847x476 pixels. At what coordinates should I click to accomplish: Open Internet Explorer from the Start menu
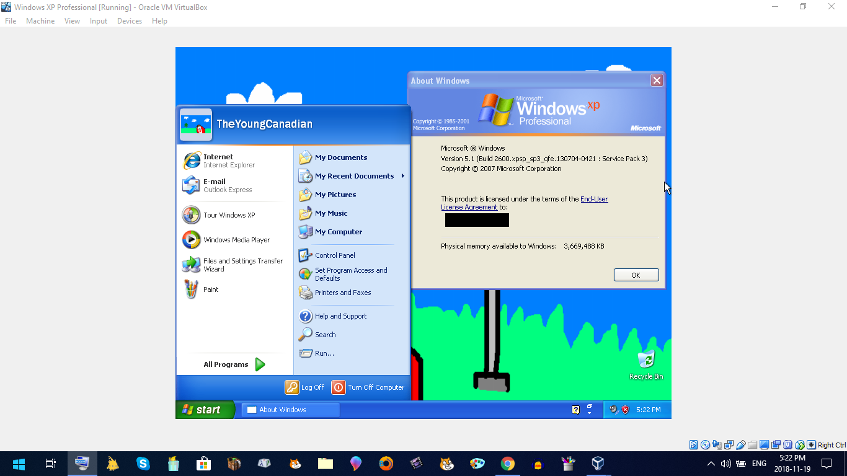coord(234,161)
